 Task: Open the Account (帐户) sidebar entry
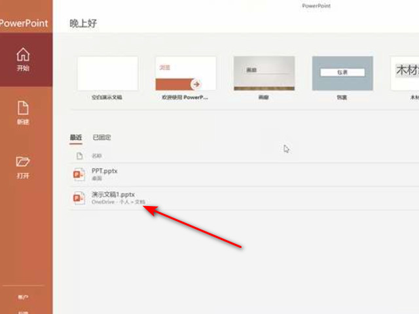coord(23,297)
